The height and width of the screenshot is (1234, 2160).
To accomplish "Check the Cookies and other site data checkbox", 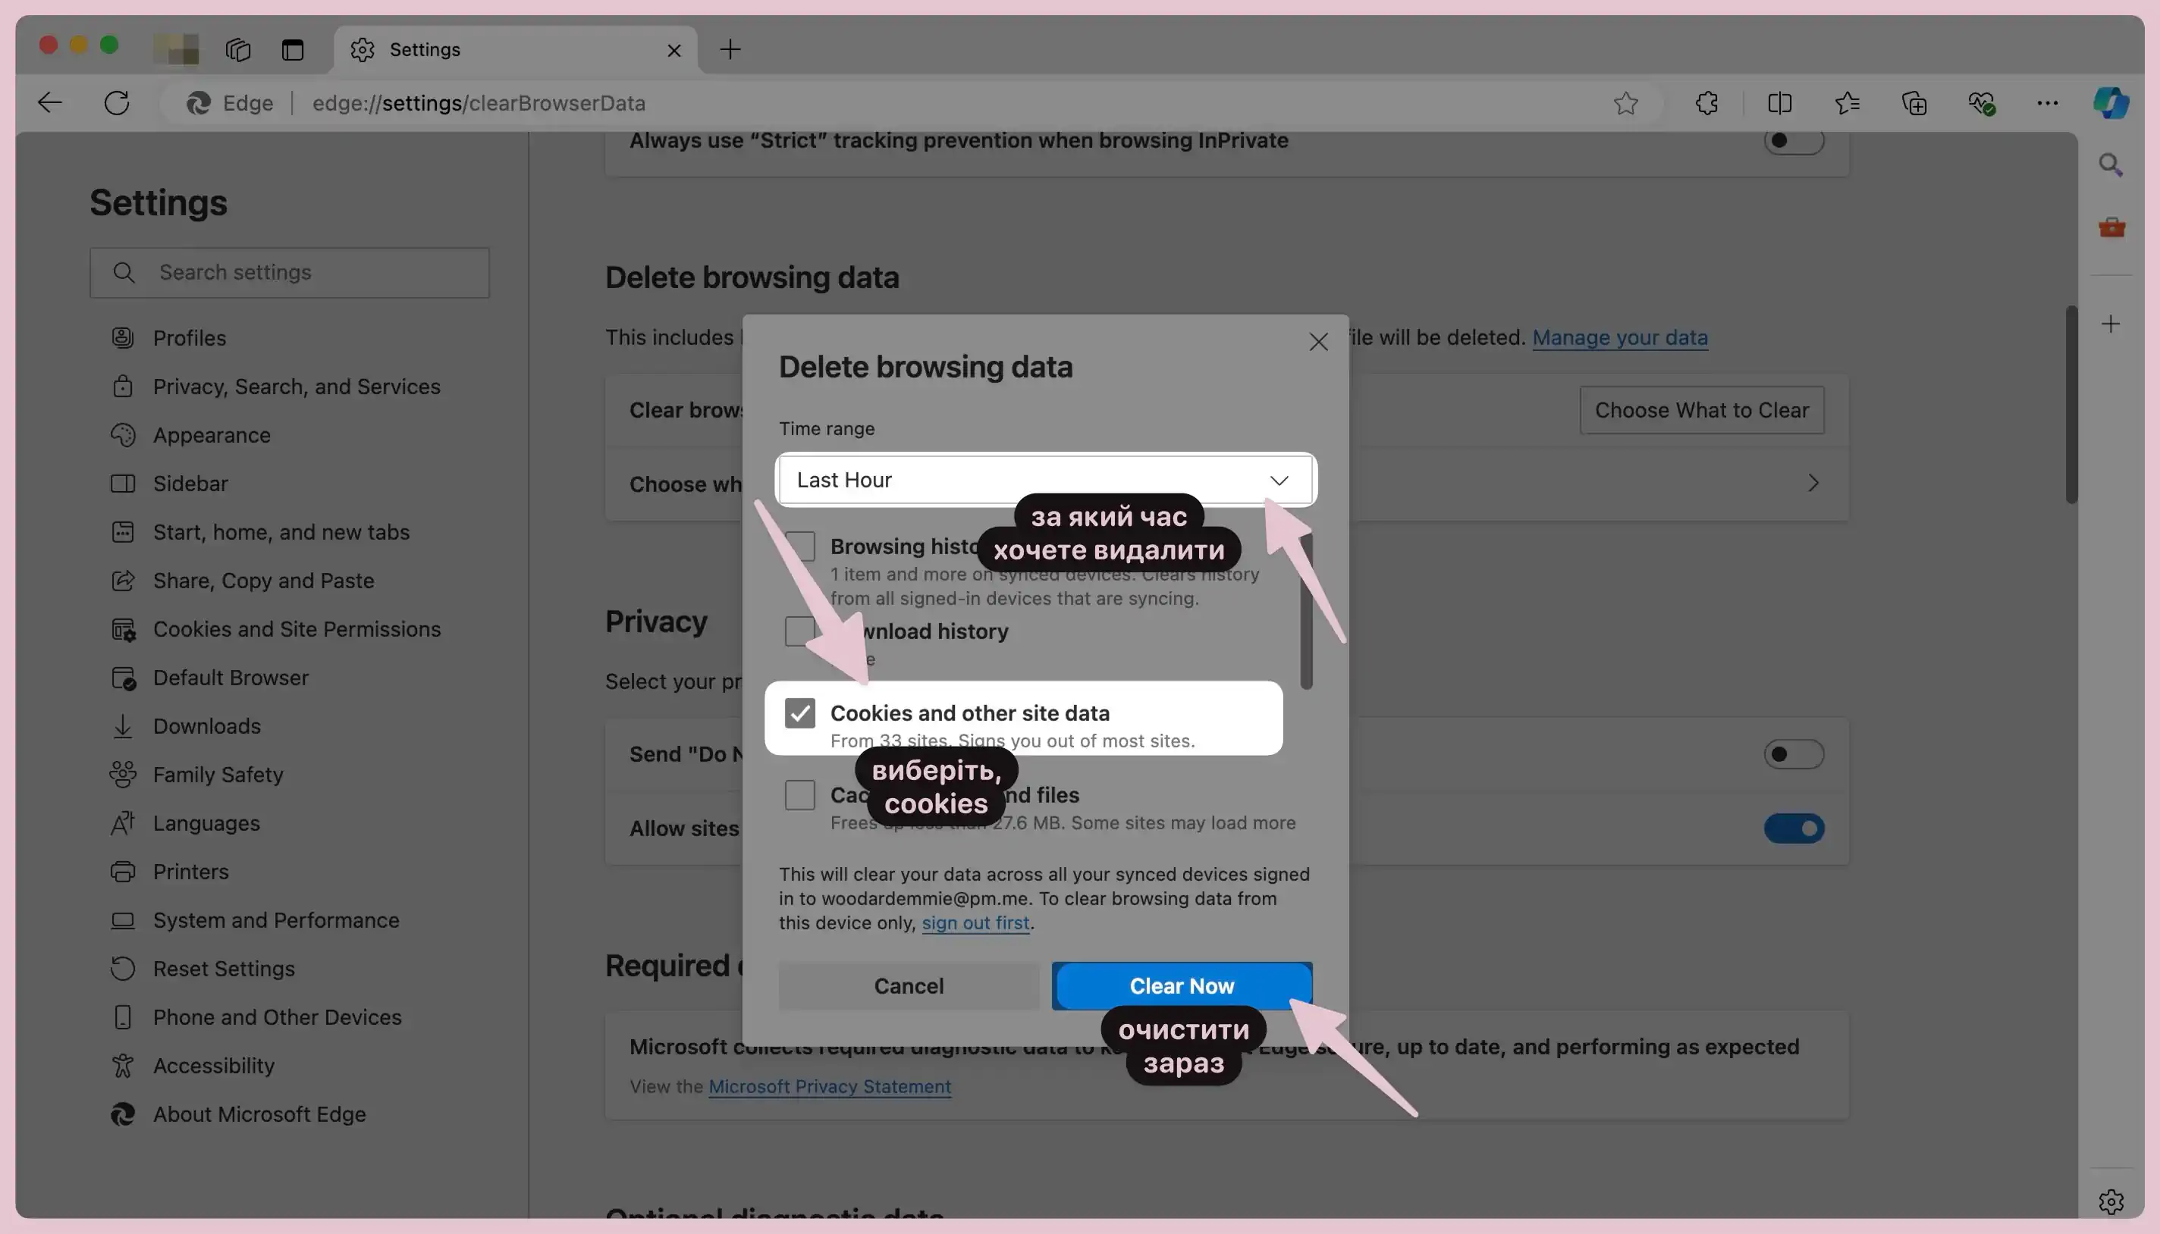I will coord(799,713).
